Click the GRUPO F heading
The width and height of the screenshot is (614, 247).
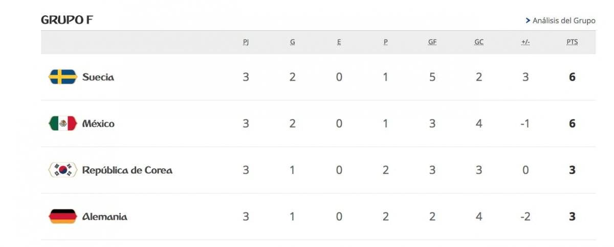click(67, 20)
